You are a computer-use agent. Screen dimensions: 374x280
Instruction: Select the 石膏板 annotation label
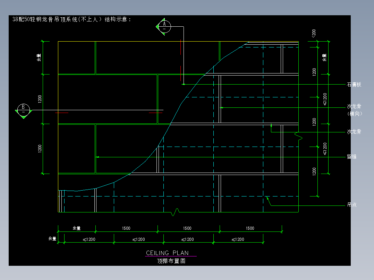click(354, 85)
